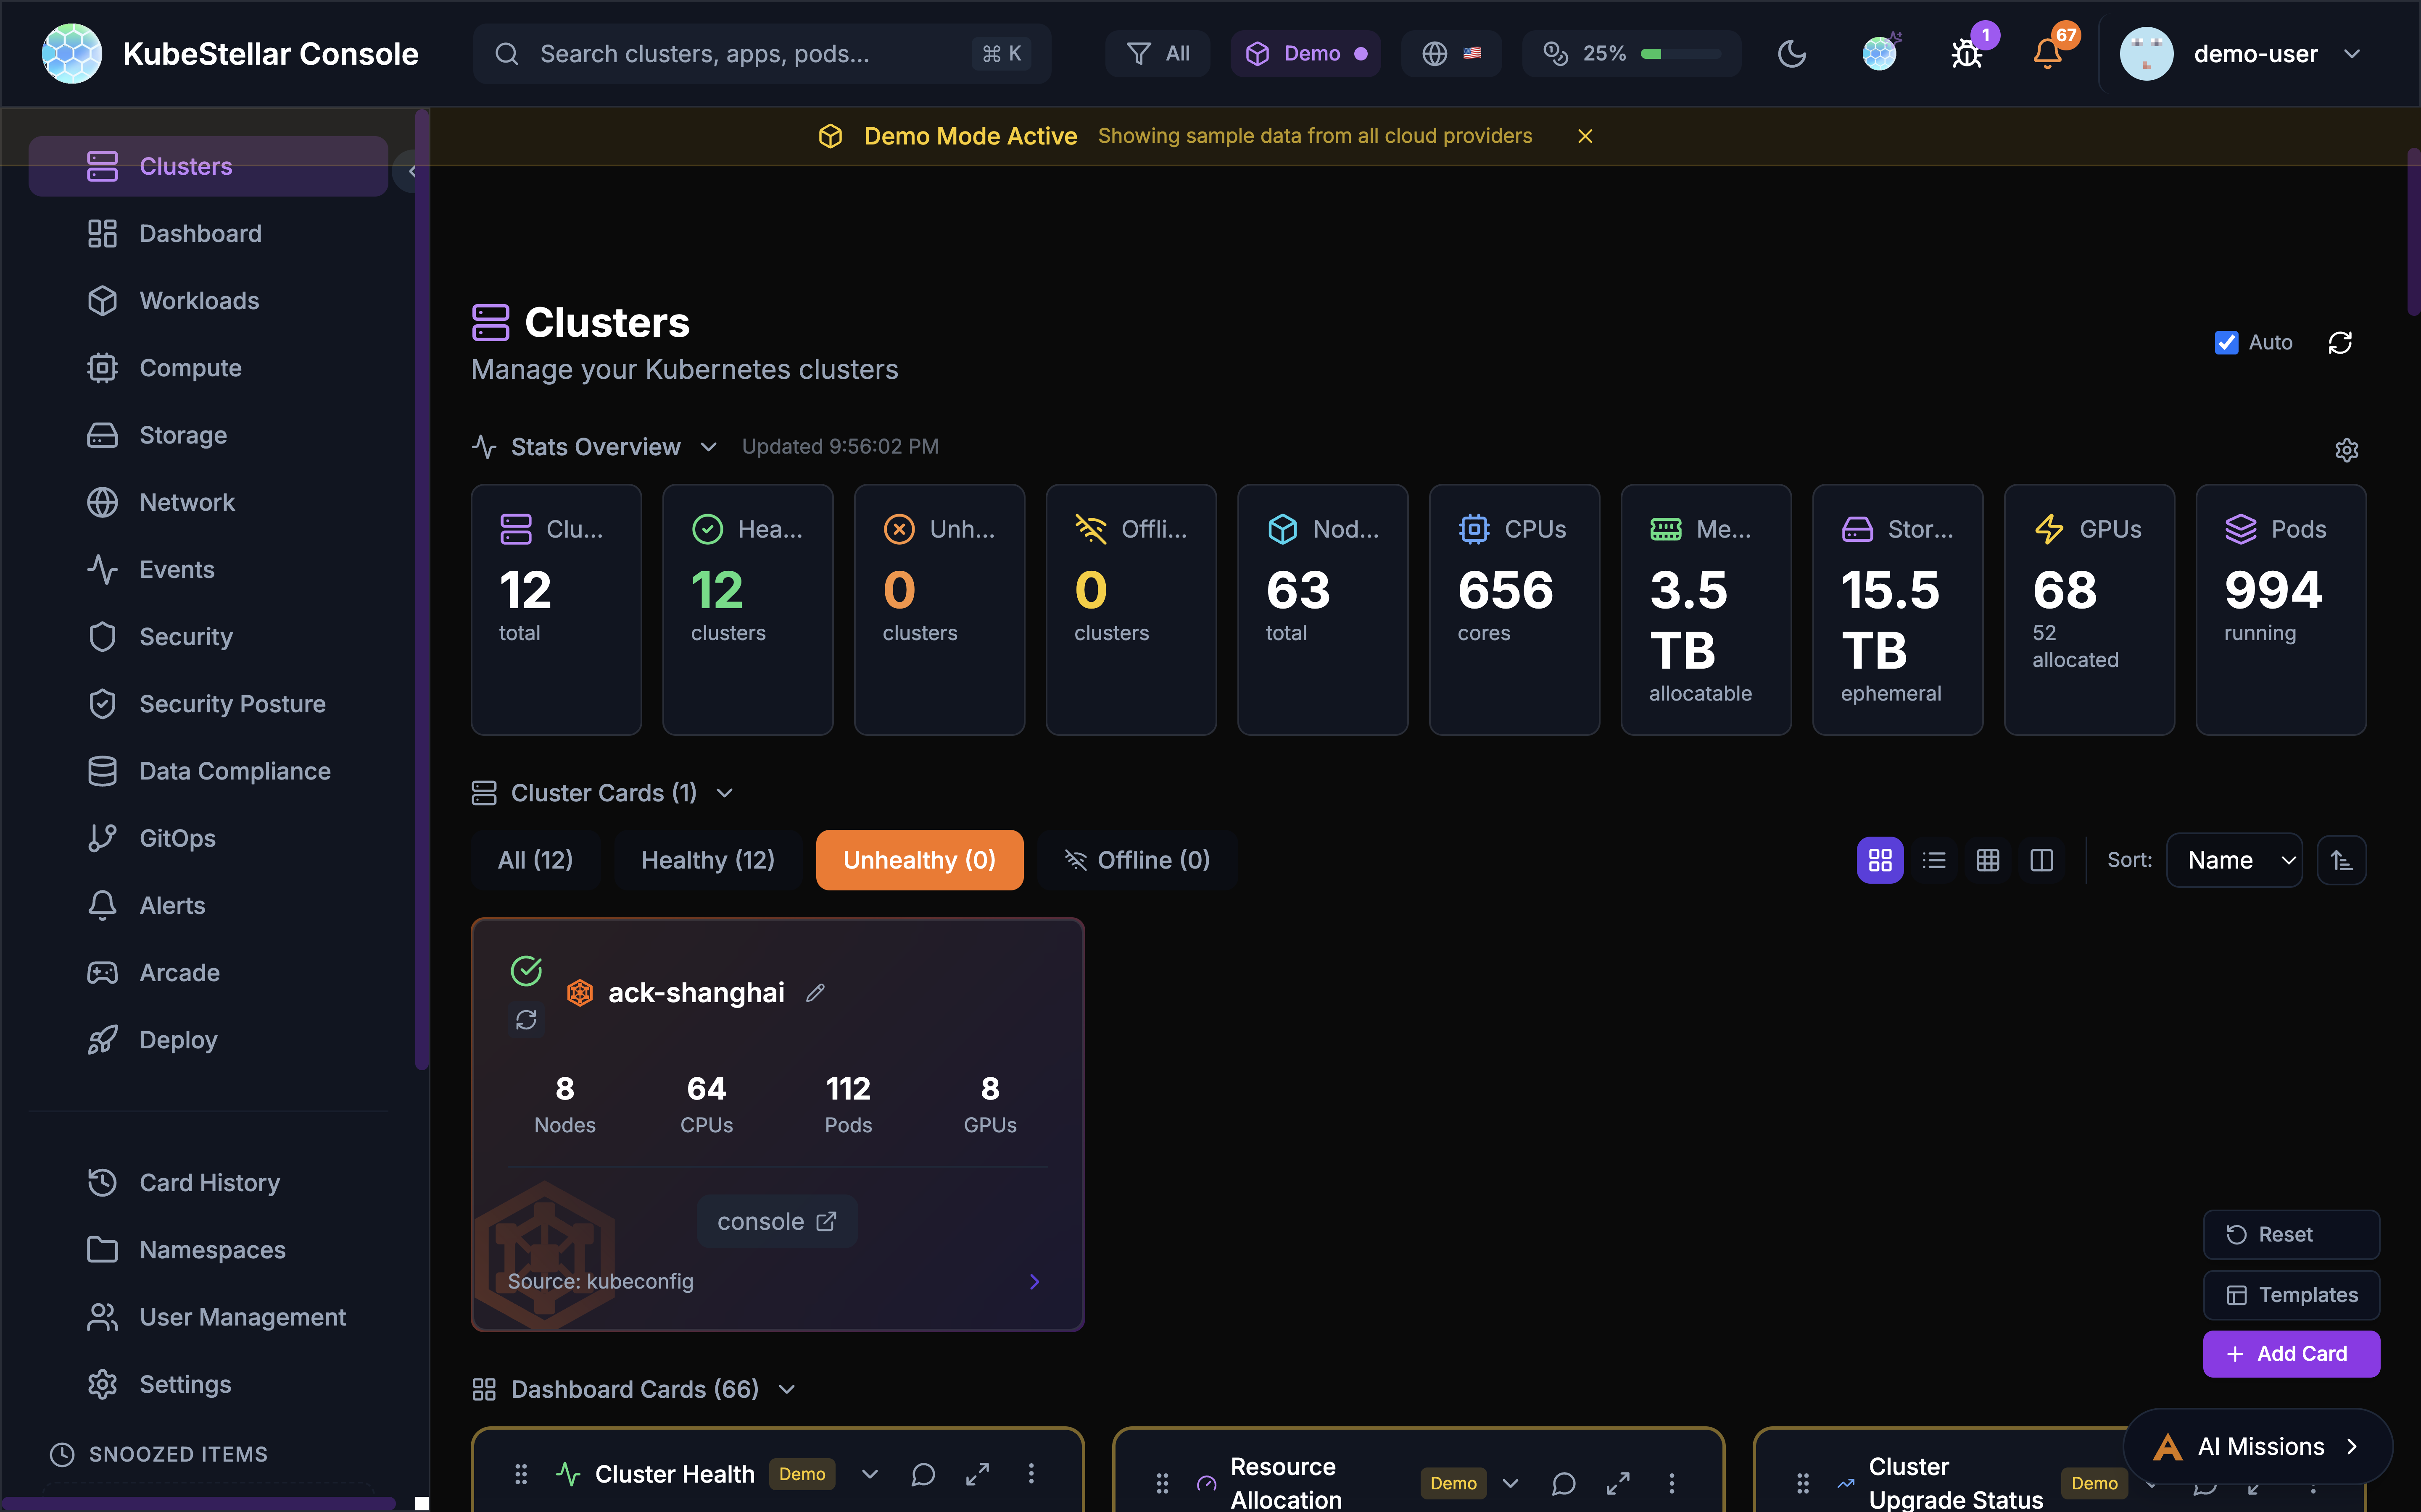Click the pencil icon beside ack-shanghai
Image resolution: width=2421 pixels, height=1512 pixels.
coord(815,993)
